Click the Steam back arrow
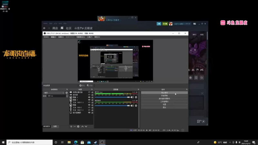This screenshot has width=258, height=145. pos(45,28)
